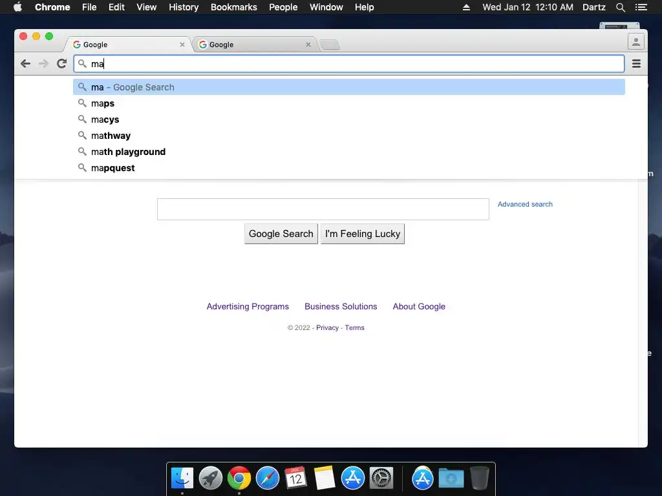
Task: Minimize the Chrome window with yellow button
Action: click(x=36, y=36)
